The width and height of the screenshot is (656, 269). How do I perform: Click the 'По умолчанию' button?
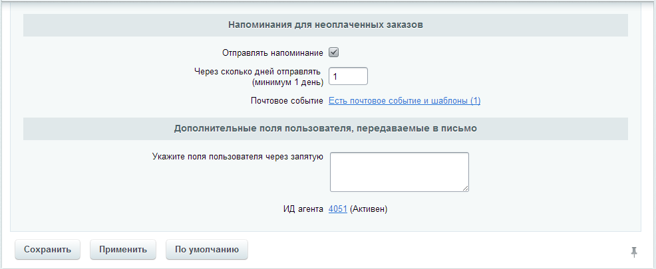pos(207,250)
